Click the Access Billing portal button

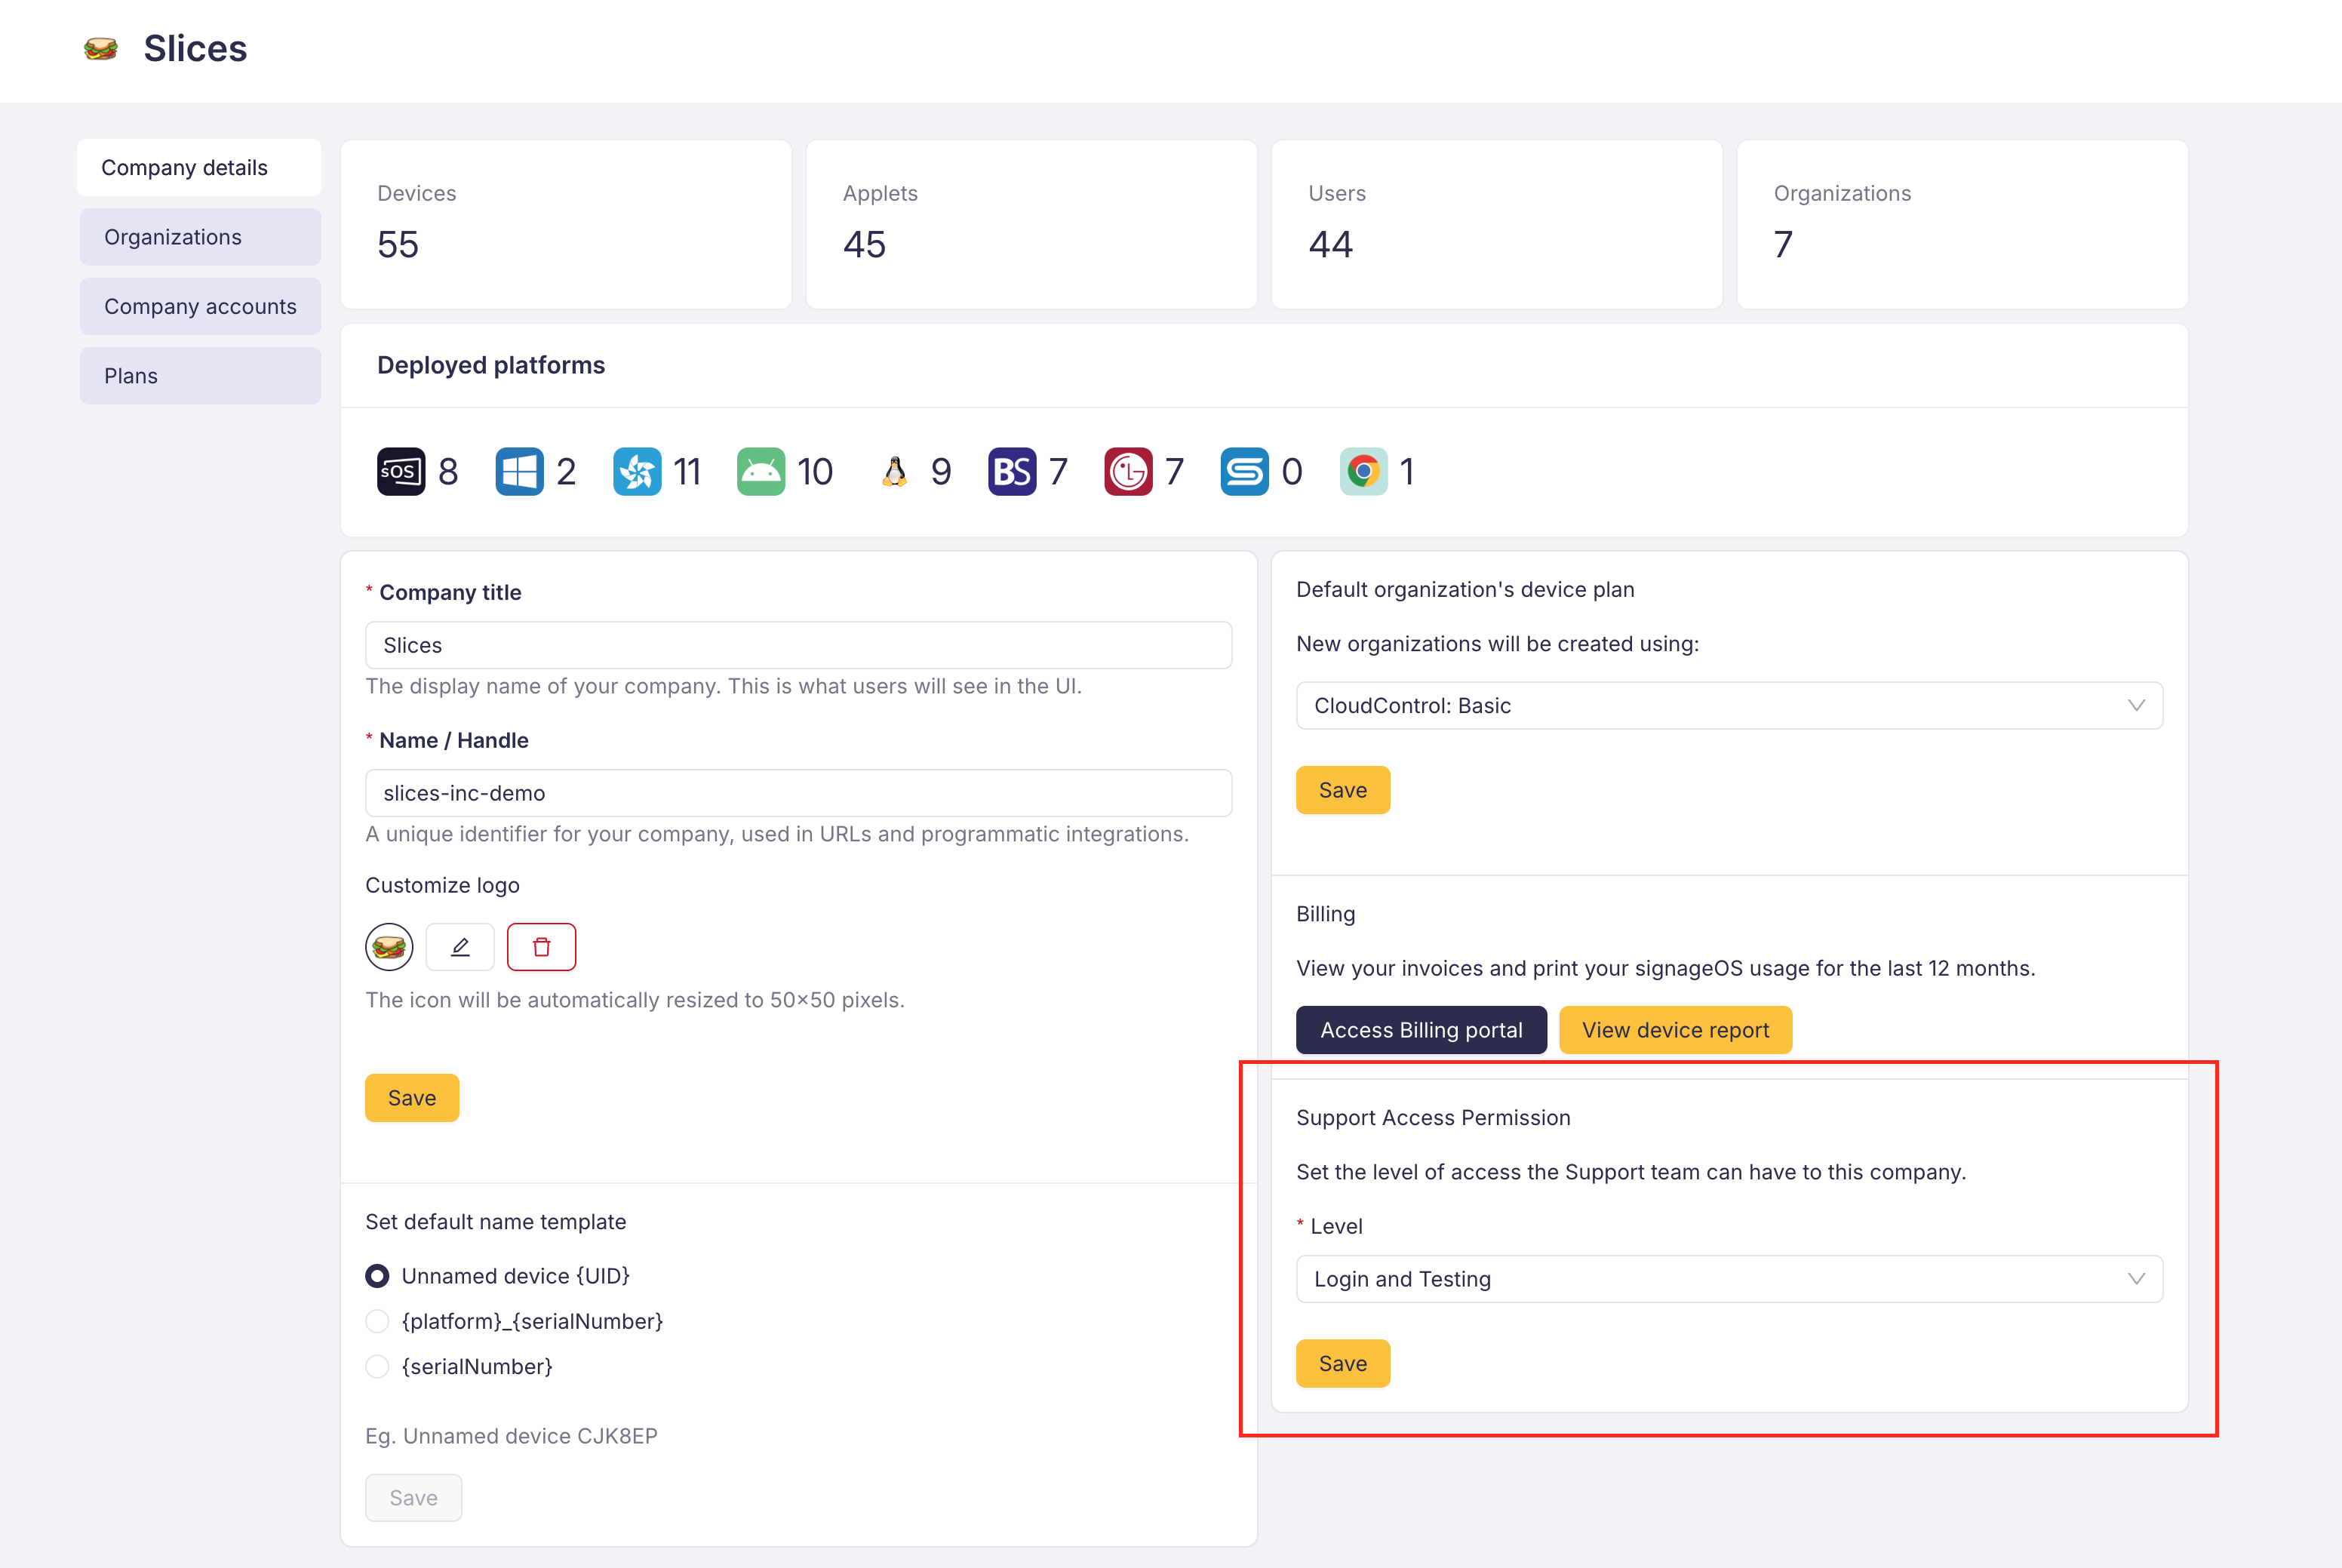(x=1421, y=1029)
